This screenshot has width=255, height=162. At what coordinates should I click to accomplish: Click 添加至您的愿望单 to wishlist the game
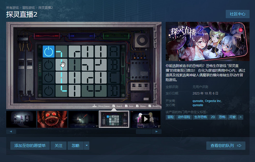click(30, 146)
